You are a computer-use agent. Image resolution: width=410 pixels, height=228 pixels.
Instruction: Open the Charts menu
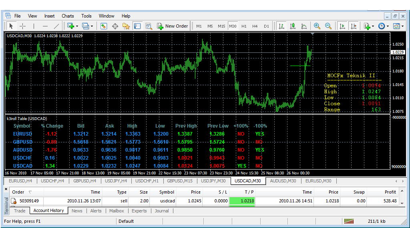point(68,16)
